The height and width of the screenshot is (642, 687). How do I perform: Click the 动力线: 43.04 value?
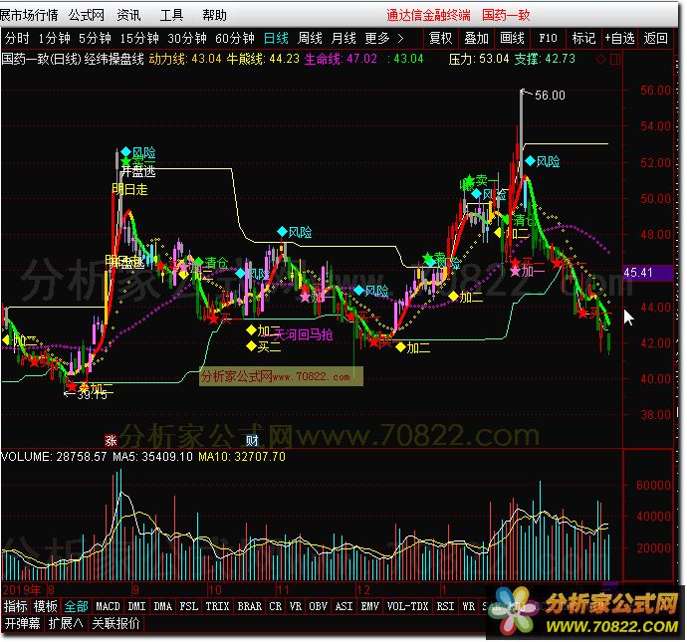click(x=185, y=59)
